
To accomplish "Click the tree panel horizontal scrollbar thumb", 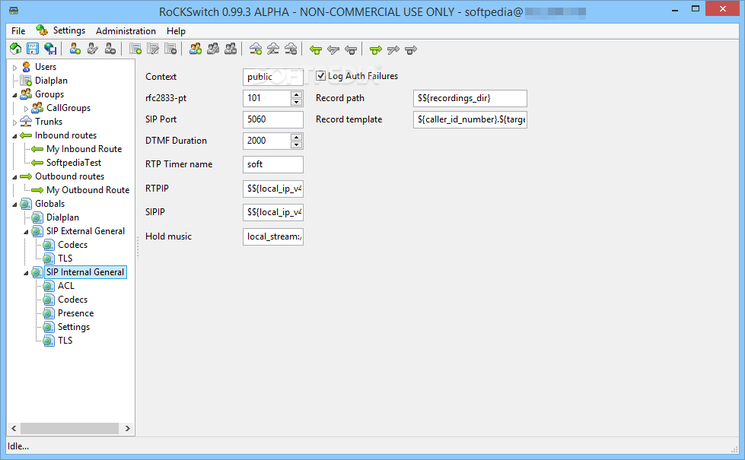I will pos(69,428).
